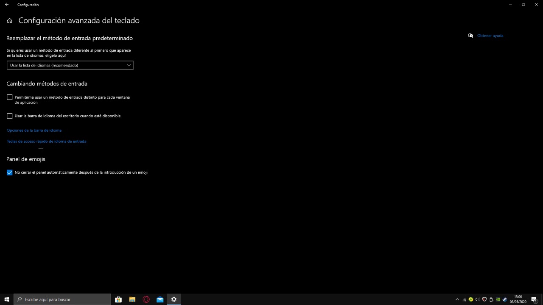Open the NVIDIA tray icon
The width and height of the screenshot is (543, 305).
tap(498, 299)
